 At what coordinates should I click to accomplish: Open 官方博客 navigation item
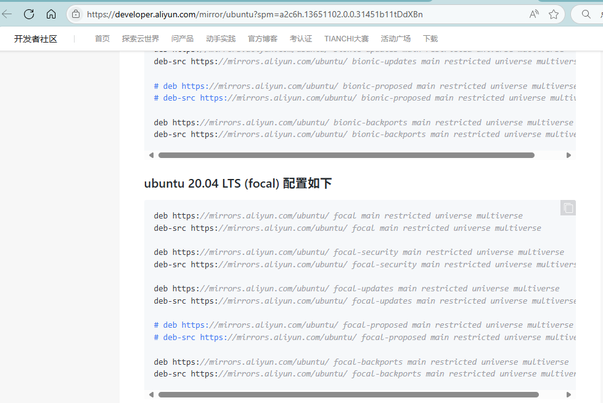tap(263, 39)
